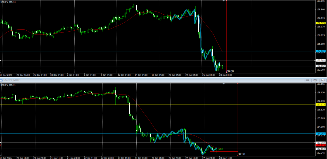Click blue 154.287 price label on H1 chart

320,134
